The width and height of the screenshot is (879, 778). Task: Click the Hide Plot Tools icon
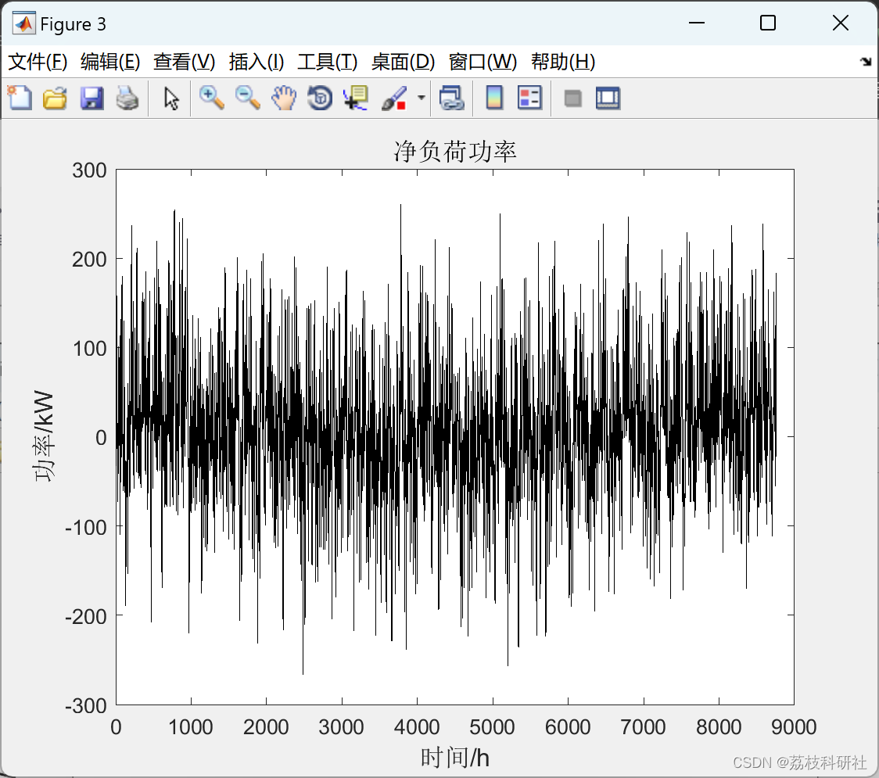[x=572, y=99]
